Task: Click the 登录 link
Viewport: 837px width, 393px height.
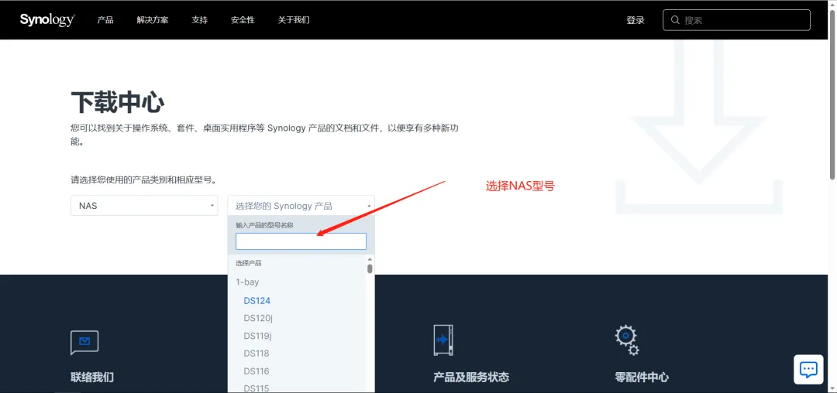Action: tap(635, 20)
